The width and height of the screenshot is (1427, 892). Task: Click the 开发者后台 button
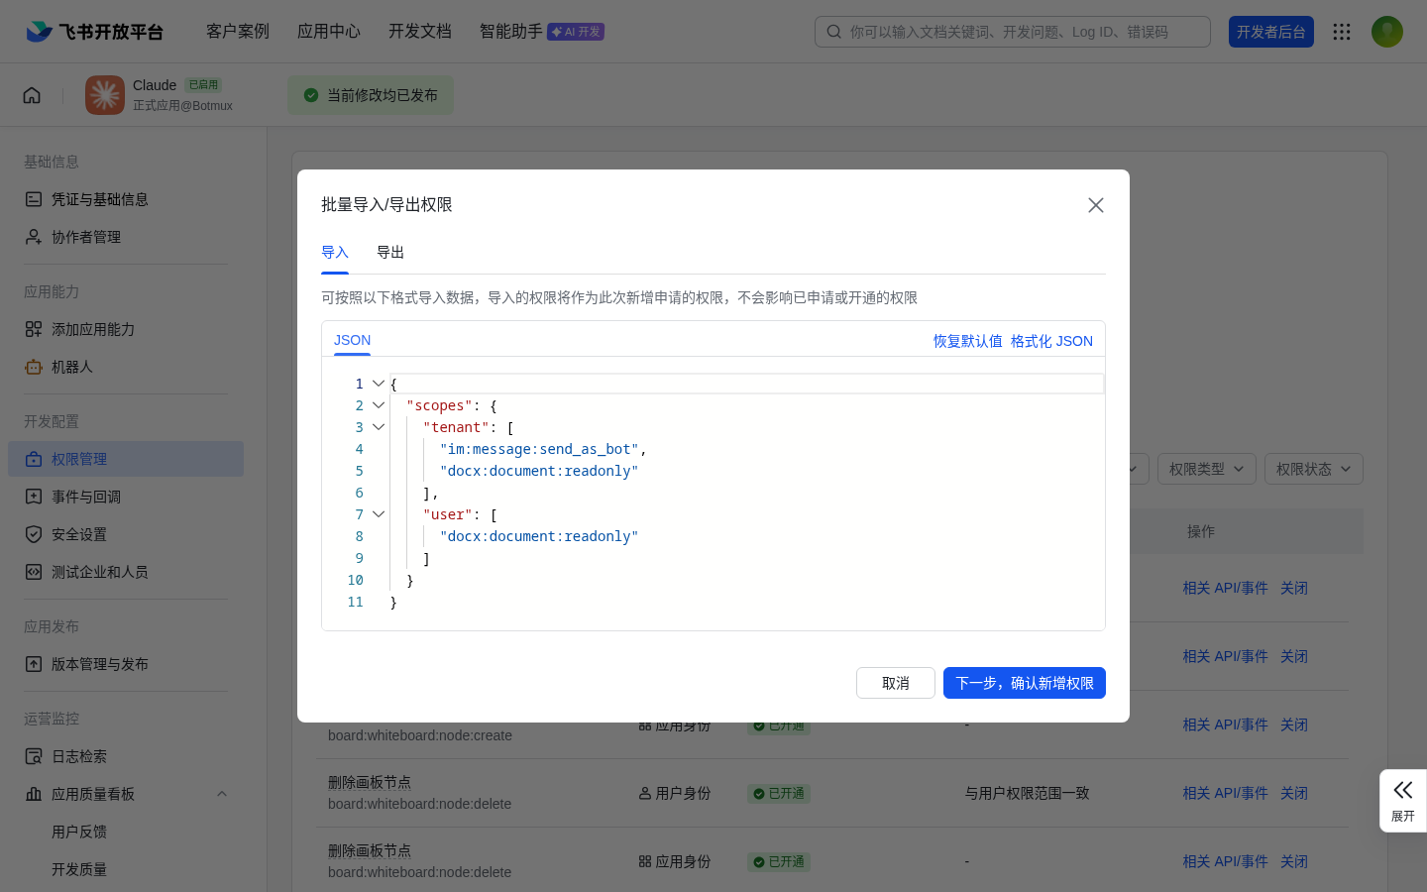click(1271, 32)
